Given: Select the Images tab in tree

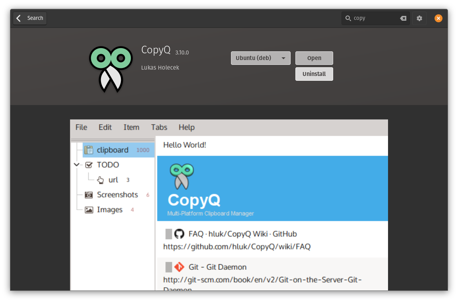Looking at the screenshot, I should (x=110, y=210).
